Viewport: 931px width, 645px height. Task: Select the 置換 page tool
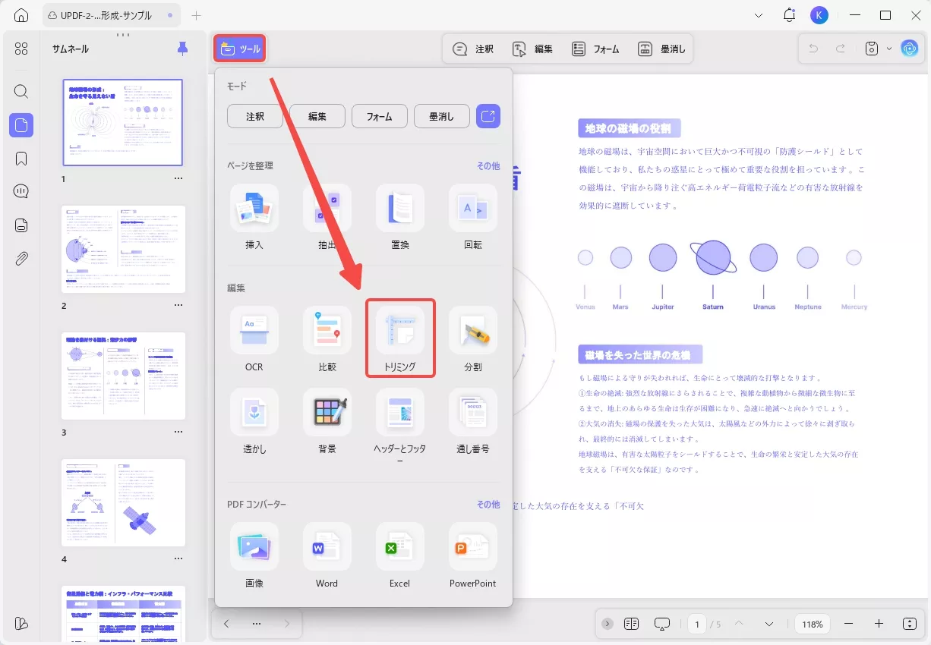click(x=400, y=217)
